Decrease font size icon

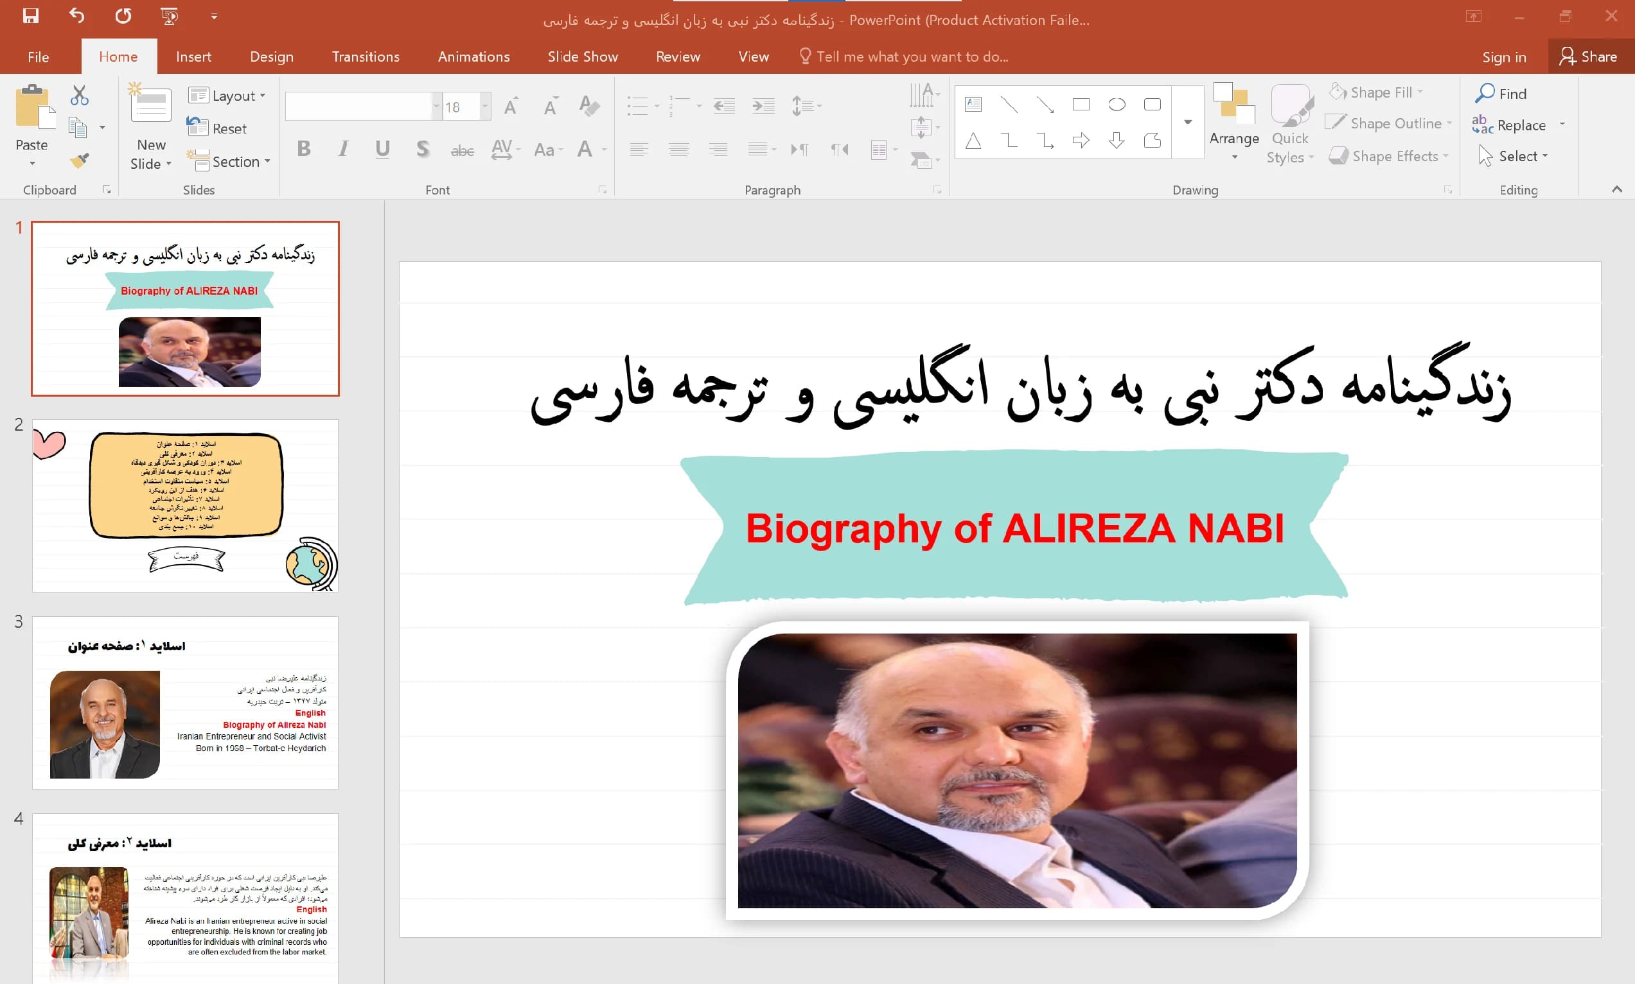pyautogui.click(x=551, y=106)
